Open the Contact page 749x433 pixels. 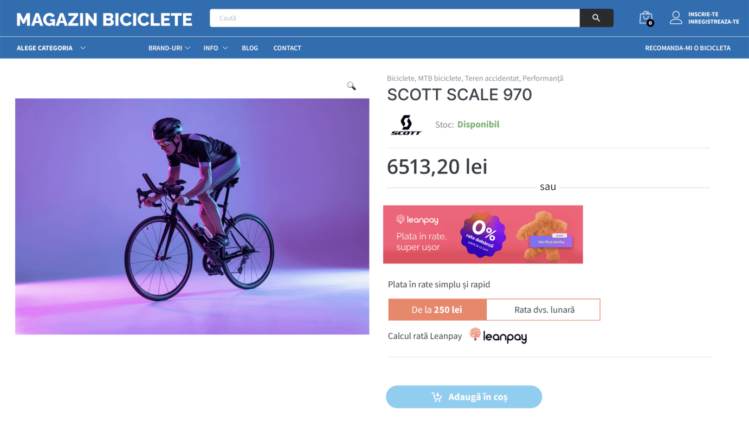pos(287,48)
